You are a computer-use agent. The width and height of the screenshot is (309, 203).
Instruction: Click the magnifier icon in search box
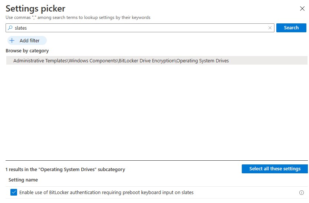coord(10,28)
